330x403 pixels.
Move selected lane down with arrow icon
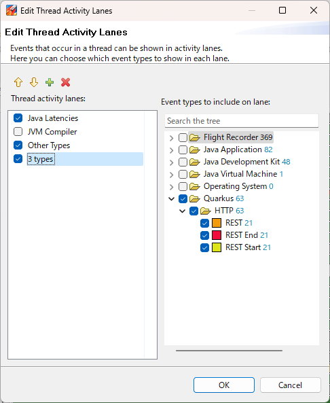point(34,82)
